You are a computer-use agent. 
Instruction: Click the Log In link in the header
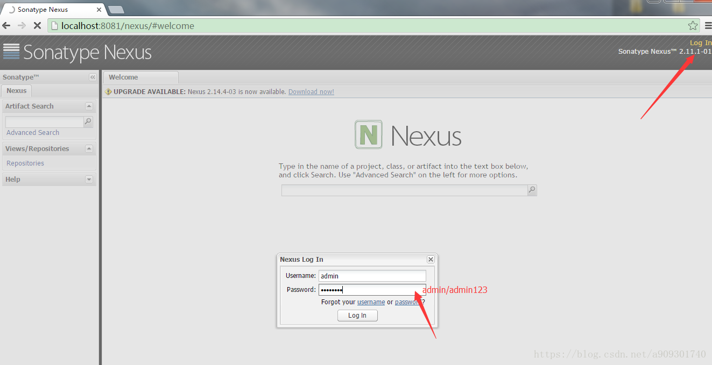700,42
